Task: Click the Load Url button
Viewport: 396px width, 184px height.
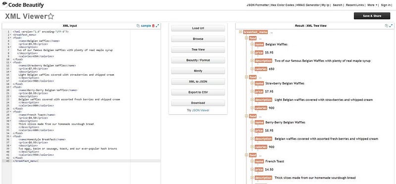Action: coord(198,28)
